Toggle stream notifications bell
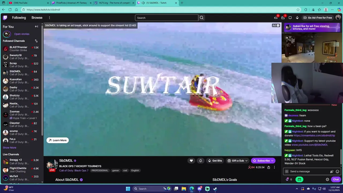This screenshot has height=193, width=343. pos(200,161)
